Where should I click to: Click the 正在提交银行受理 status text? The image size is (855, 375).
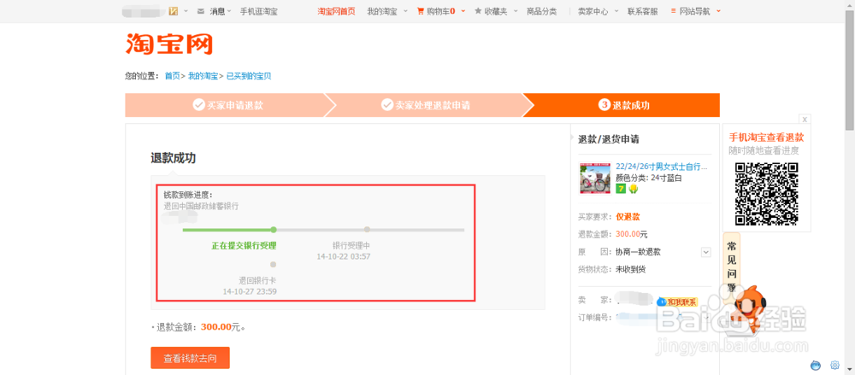[244, 246]
